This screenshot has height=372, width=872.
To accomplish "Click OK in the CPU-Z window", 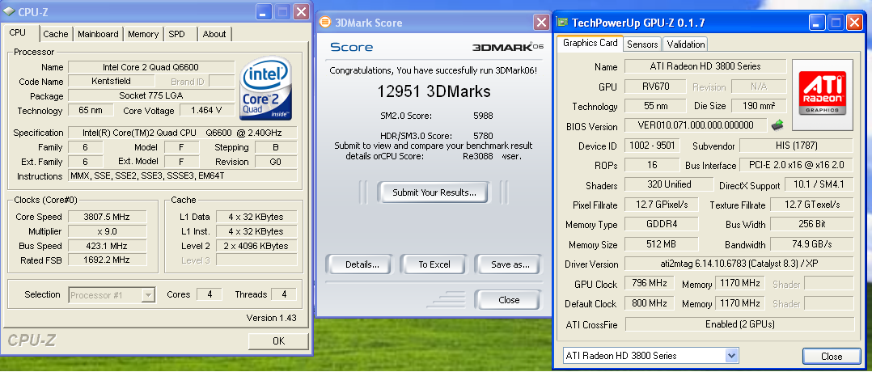I will (x=278, y=340).
